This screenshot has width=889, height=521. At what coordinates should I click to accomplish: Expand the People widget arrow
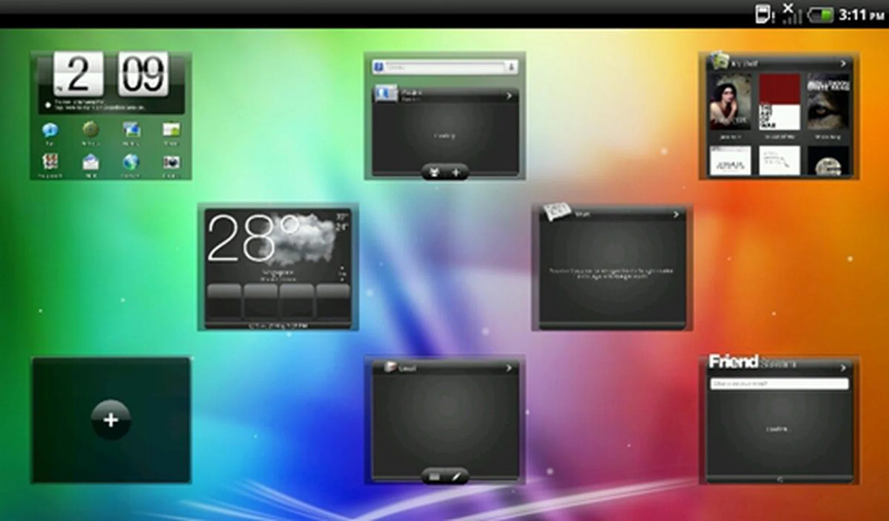[509, 96]
